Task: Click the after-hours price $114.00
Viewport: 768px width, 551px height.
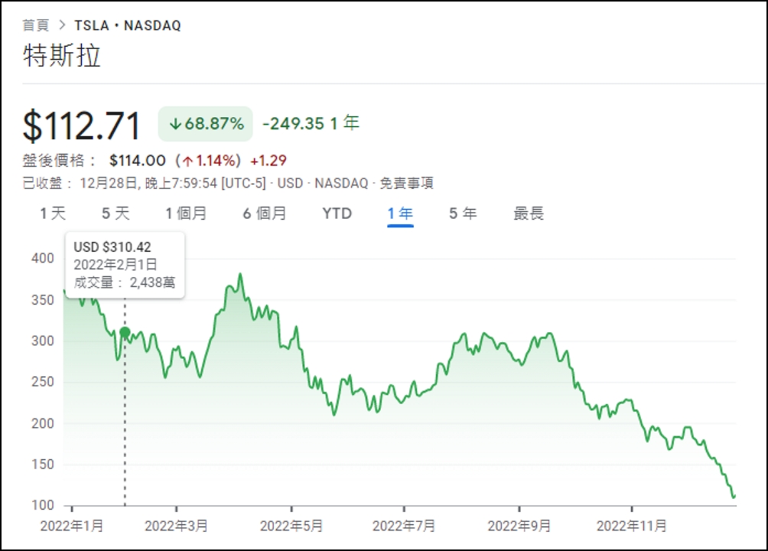Action: point(138,161)
